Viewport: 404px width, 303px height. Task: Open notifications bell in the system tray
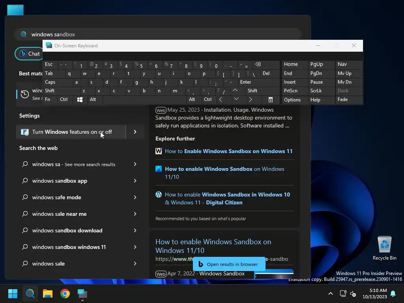click(393, 294)
